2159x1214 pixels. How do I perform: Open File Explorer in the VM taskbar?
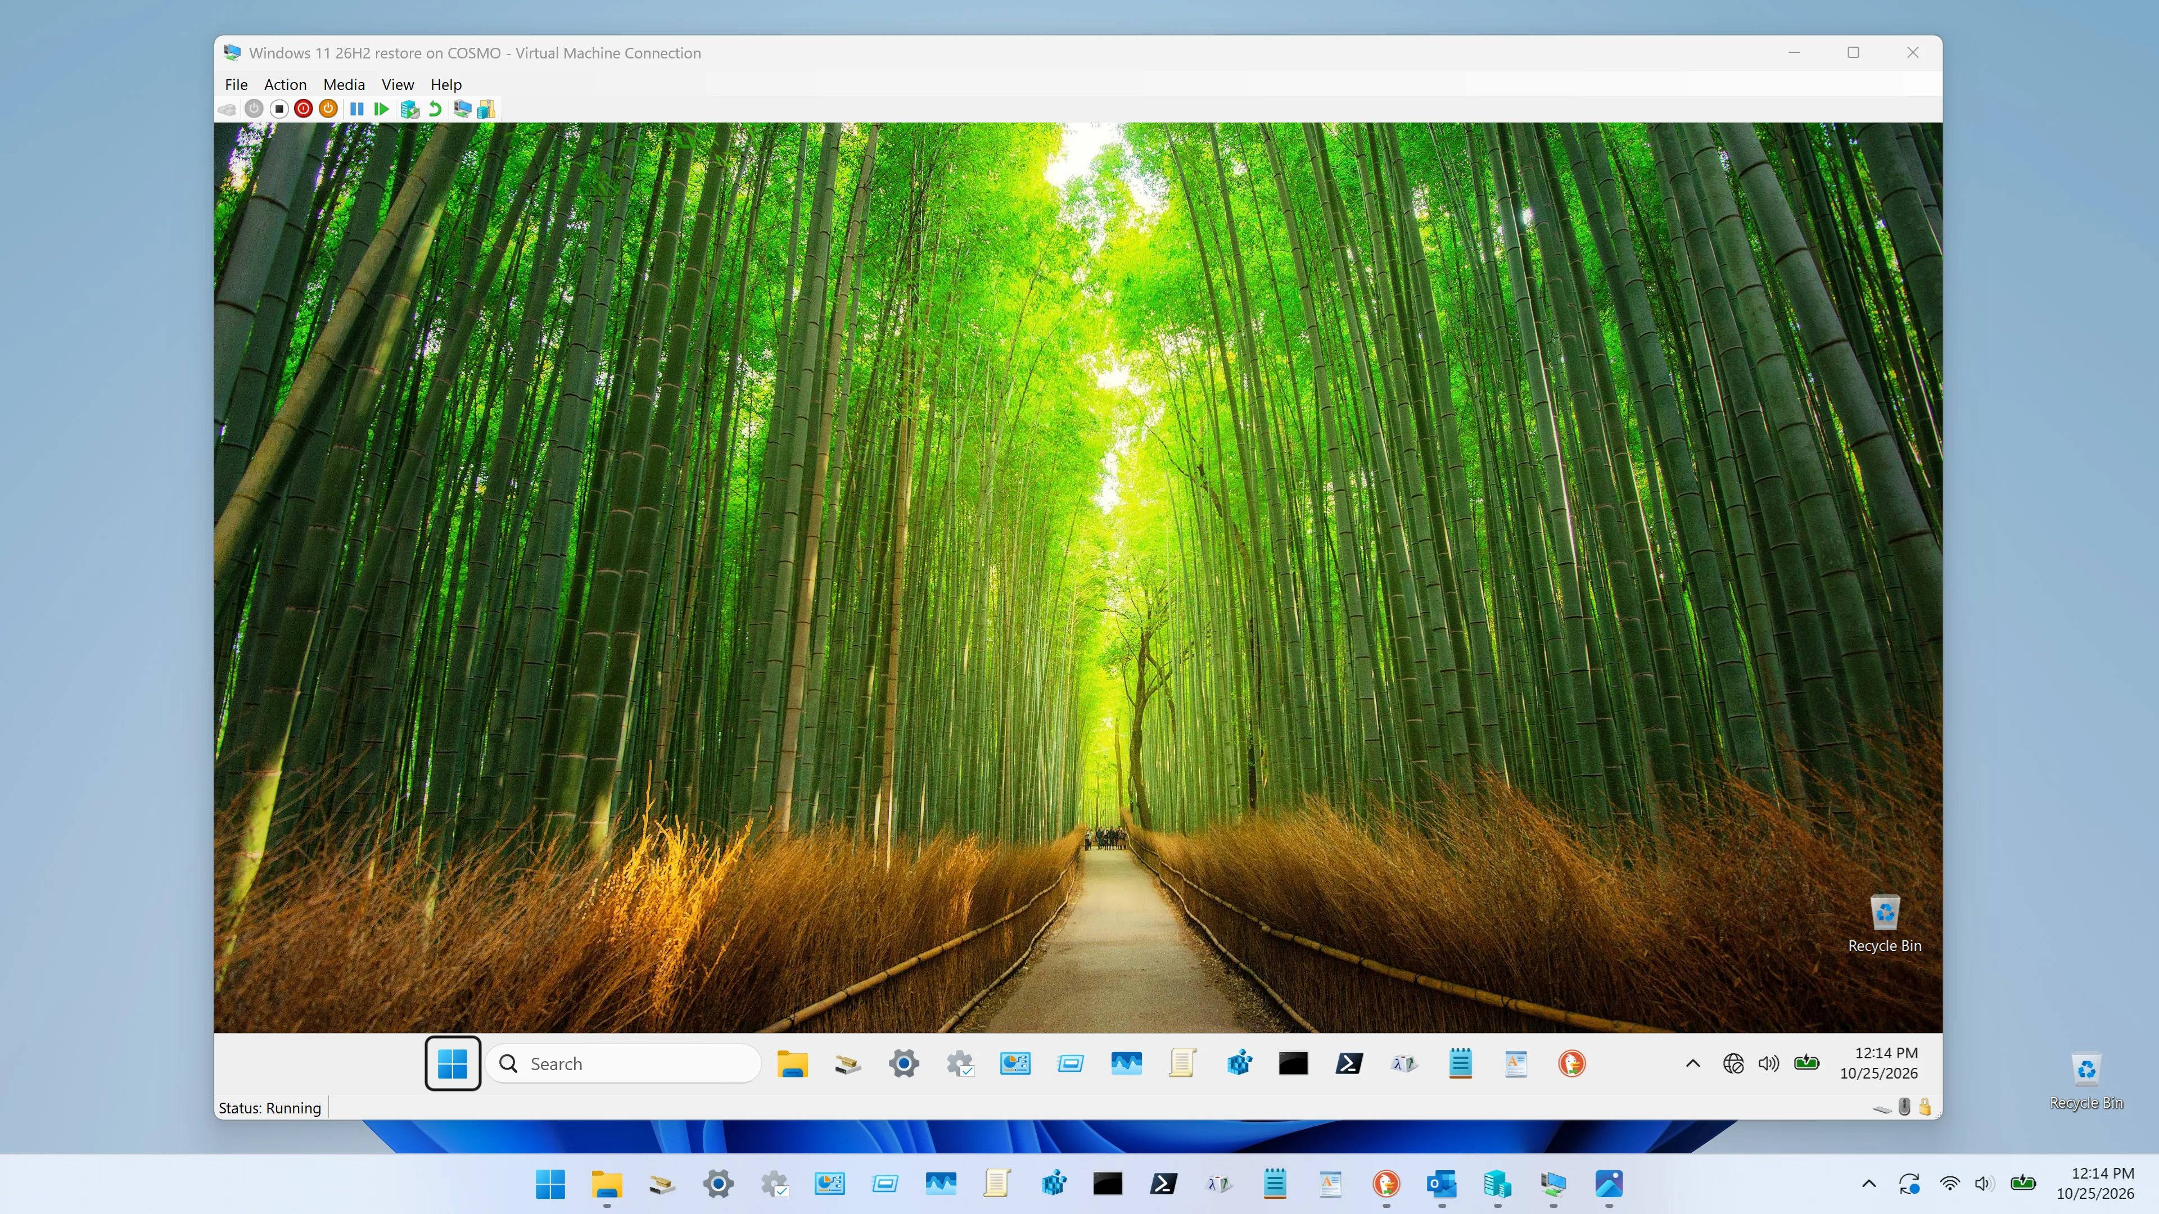point(792,1063)
